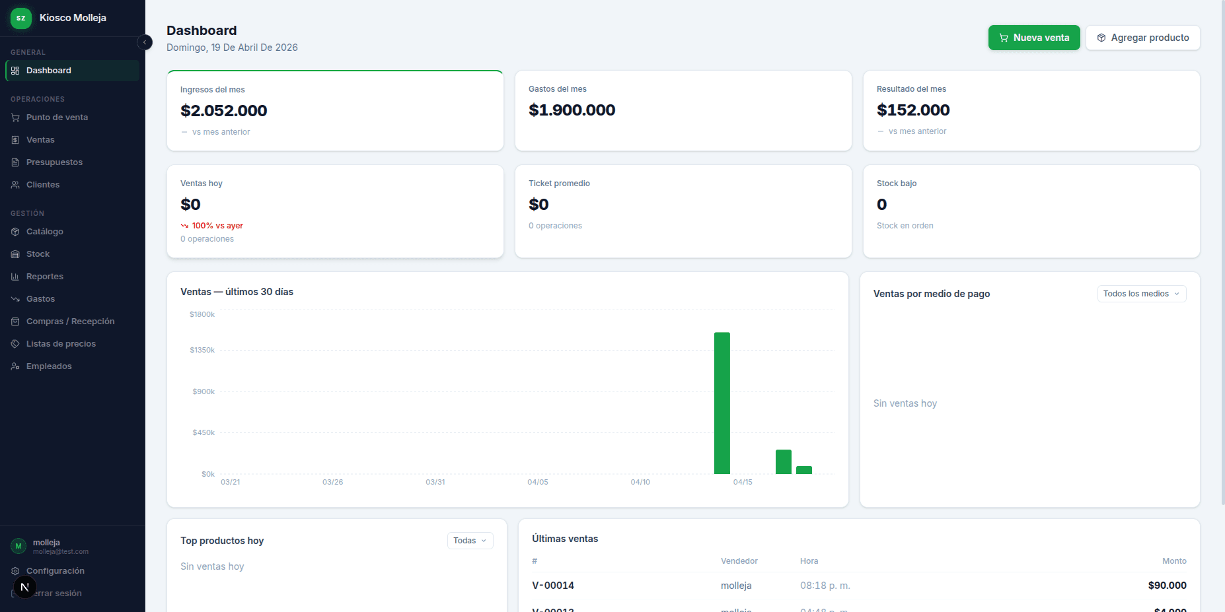This screenshot has height=612, width=1225.
Task: Click the Empleados user-cog icon
Action: 15,366
